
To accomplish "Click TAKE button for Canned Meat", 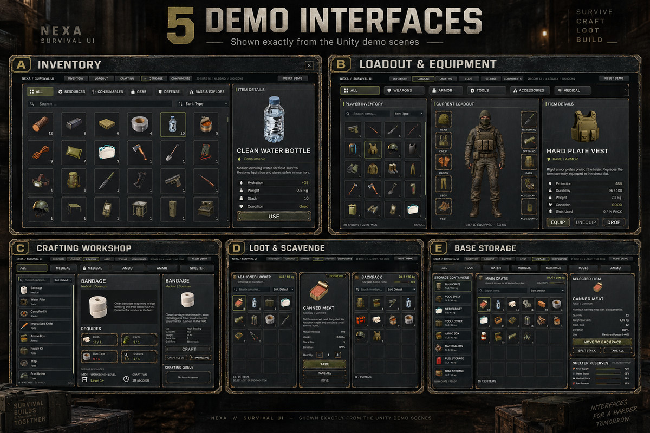I will click(x=324, y=364).
